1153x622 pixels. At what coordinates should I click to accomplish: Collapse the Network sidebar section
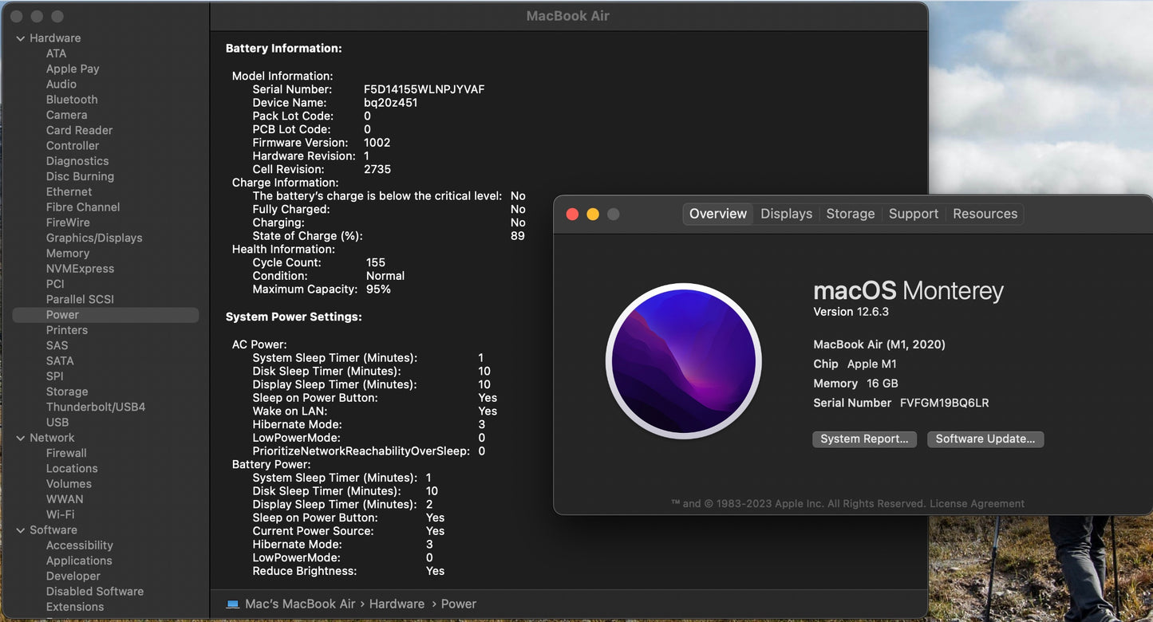[20, 438]
